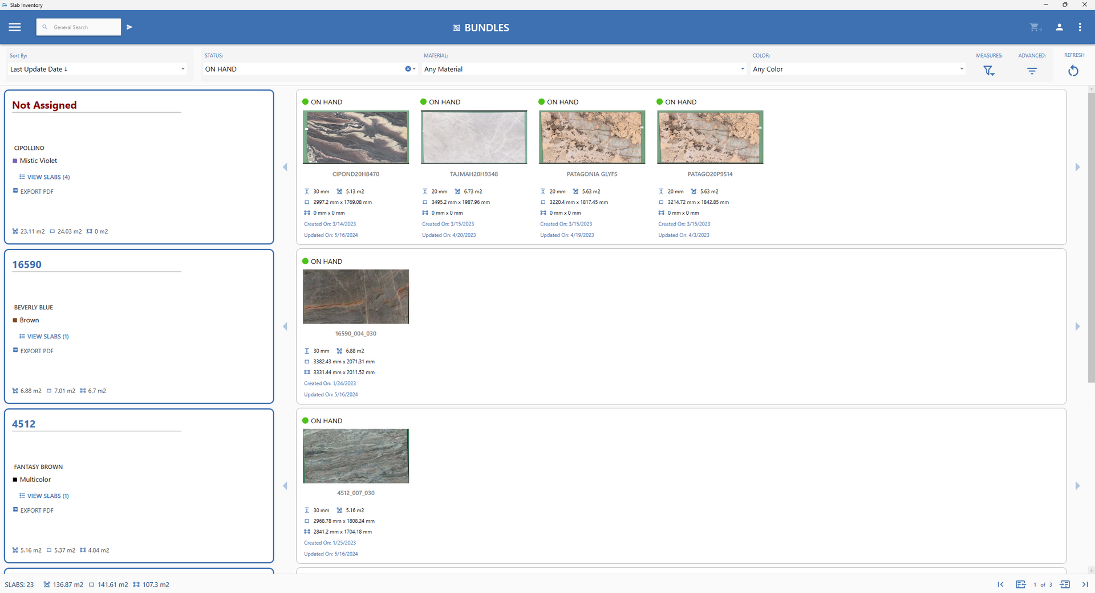Click the FANTASY BROWN material label

click(x=39, y=467)
